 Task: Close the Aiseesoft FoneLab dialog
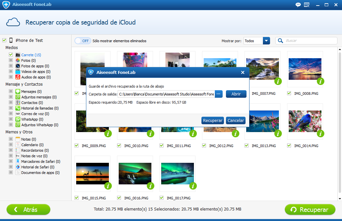click(243, 73)
